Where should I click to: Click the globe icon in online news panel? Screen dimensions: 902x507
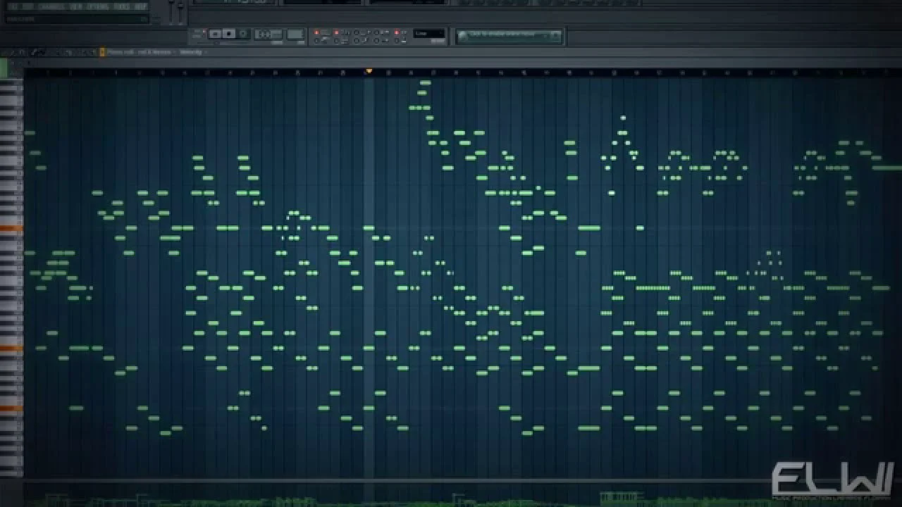(463, 35)
